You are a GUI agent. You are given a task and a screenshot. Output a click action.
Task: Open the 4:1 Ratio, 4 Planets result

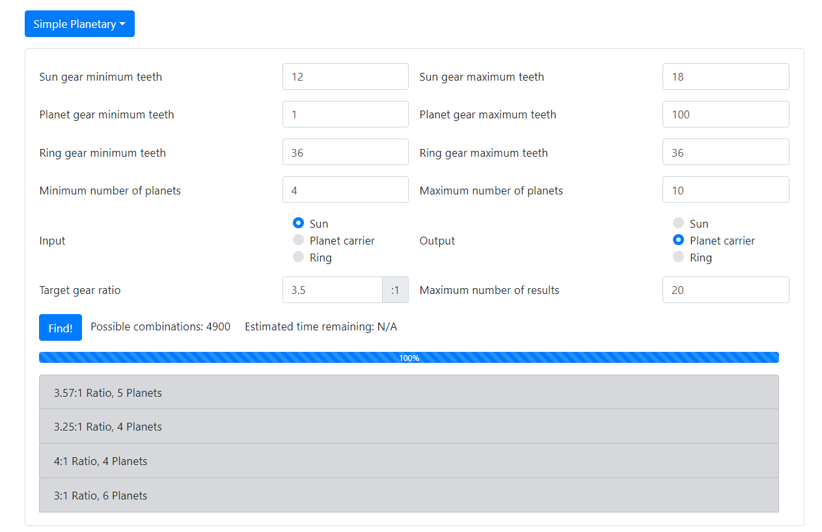tap(409, 461)
